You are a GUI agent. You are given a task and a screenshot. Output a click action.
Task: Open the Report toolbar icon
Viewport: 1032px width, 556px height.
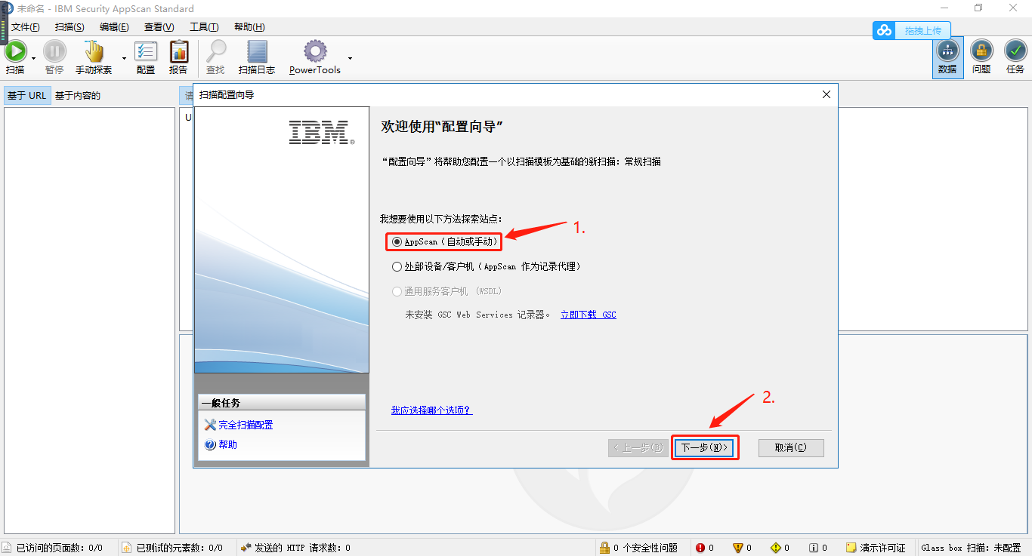pos(178,51)
